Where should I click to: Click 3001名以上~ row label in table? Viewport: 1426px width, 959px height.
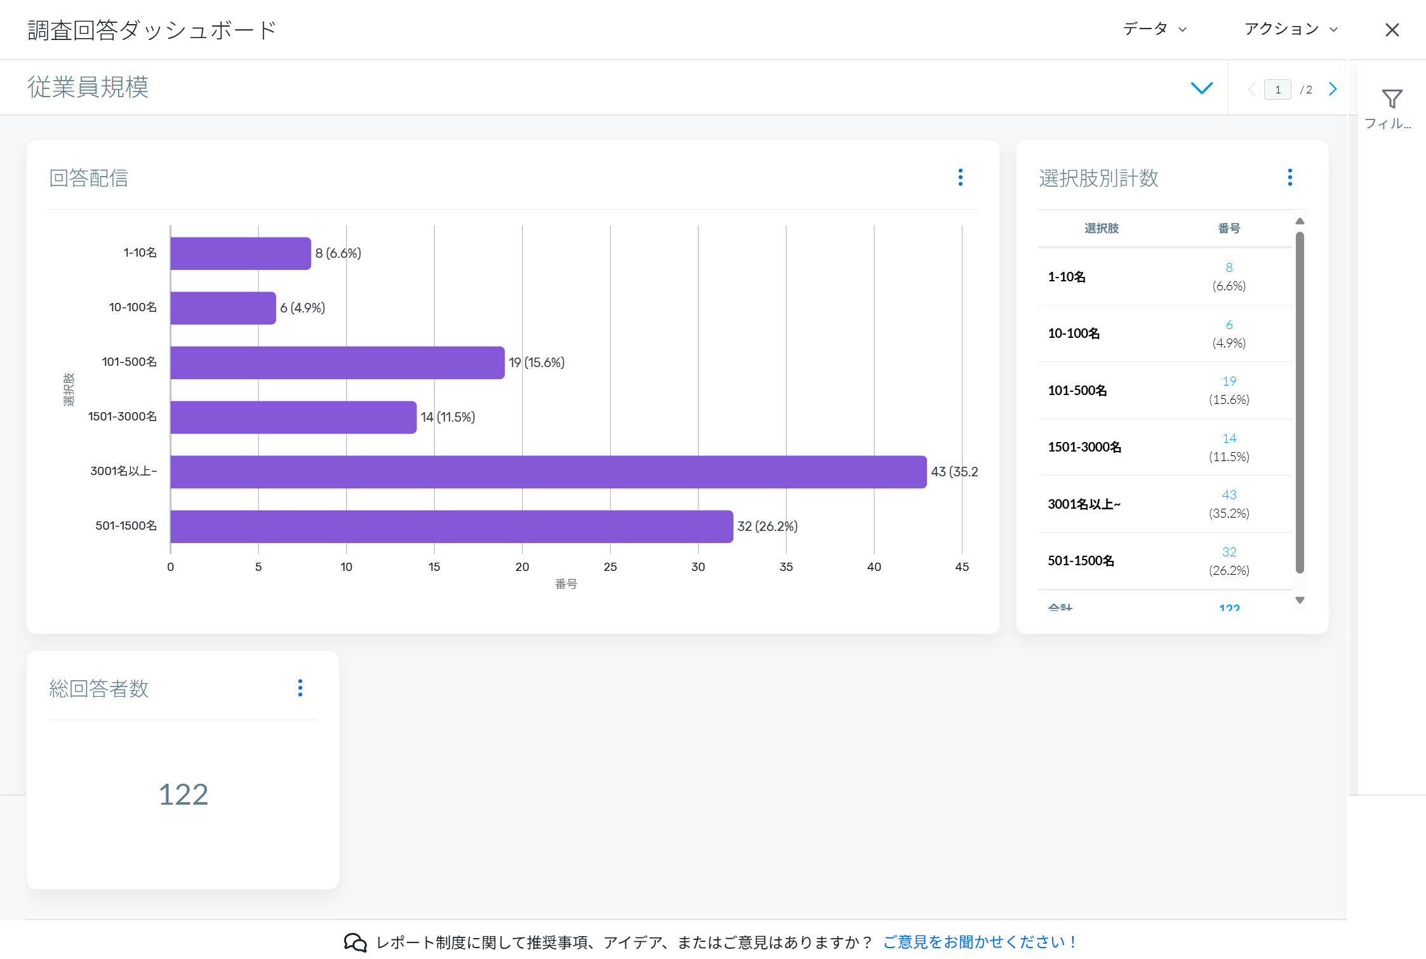(1084, 504)
